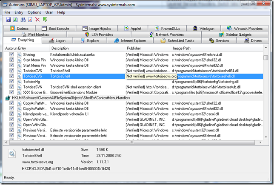Click the large tortoiseshell.dll file icon in the details pane
274x185 pixels.
coord(12,154)
